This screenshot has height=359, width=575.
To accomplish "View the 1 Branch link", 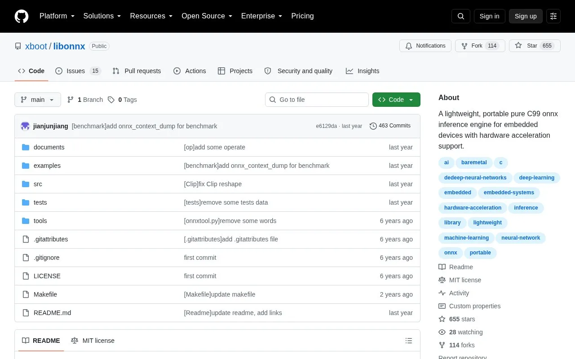I will coord(85,100).
